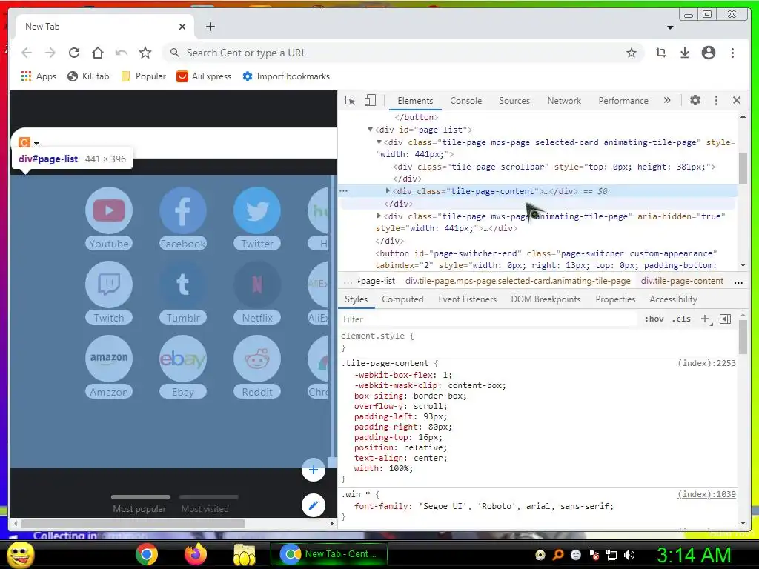Click the crop screenshot icon in toolbar
Screen dimensions: 759x569
(x=660, y=53)
